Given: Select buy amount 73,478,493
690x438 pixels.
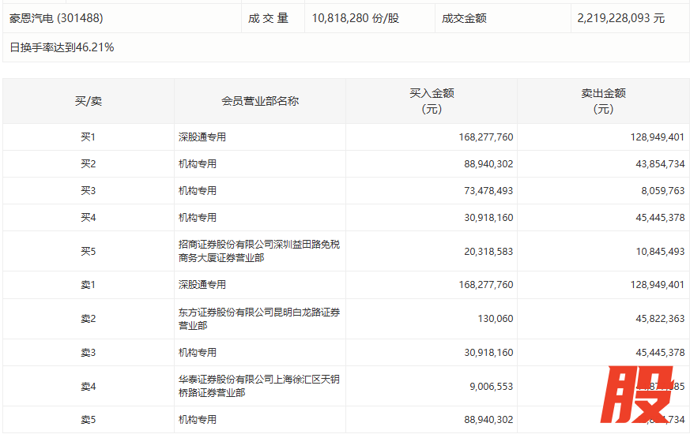Looking at the screenshot, I should click(x=485, y=191).
